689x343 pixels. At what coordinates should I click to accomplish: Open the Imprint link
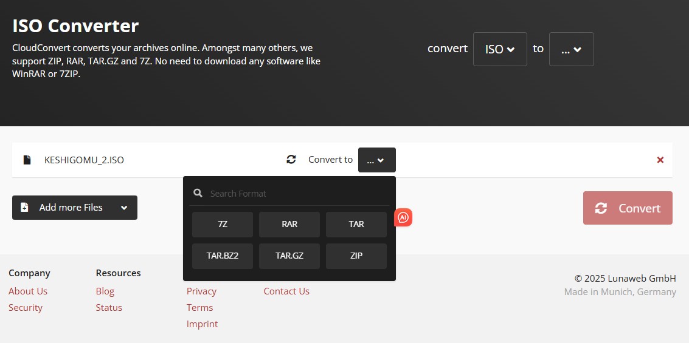click(202, 324)
